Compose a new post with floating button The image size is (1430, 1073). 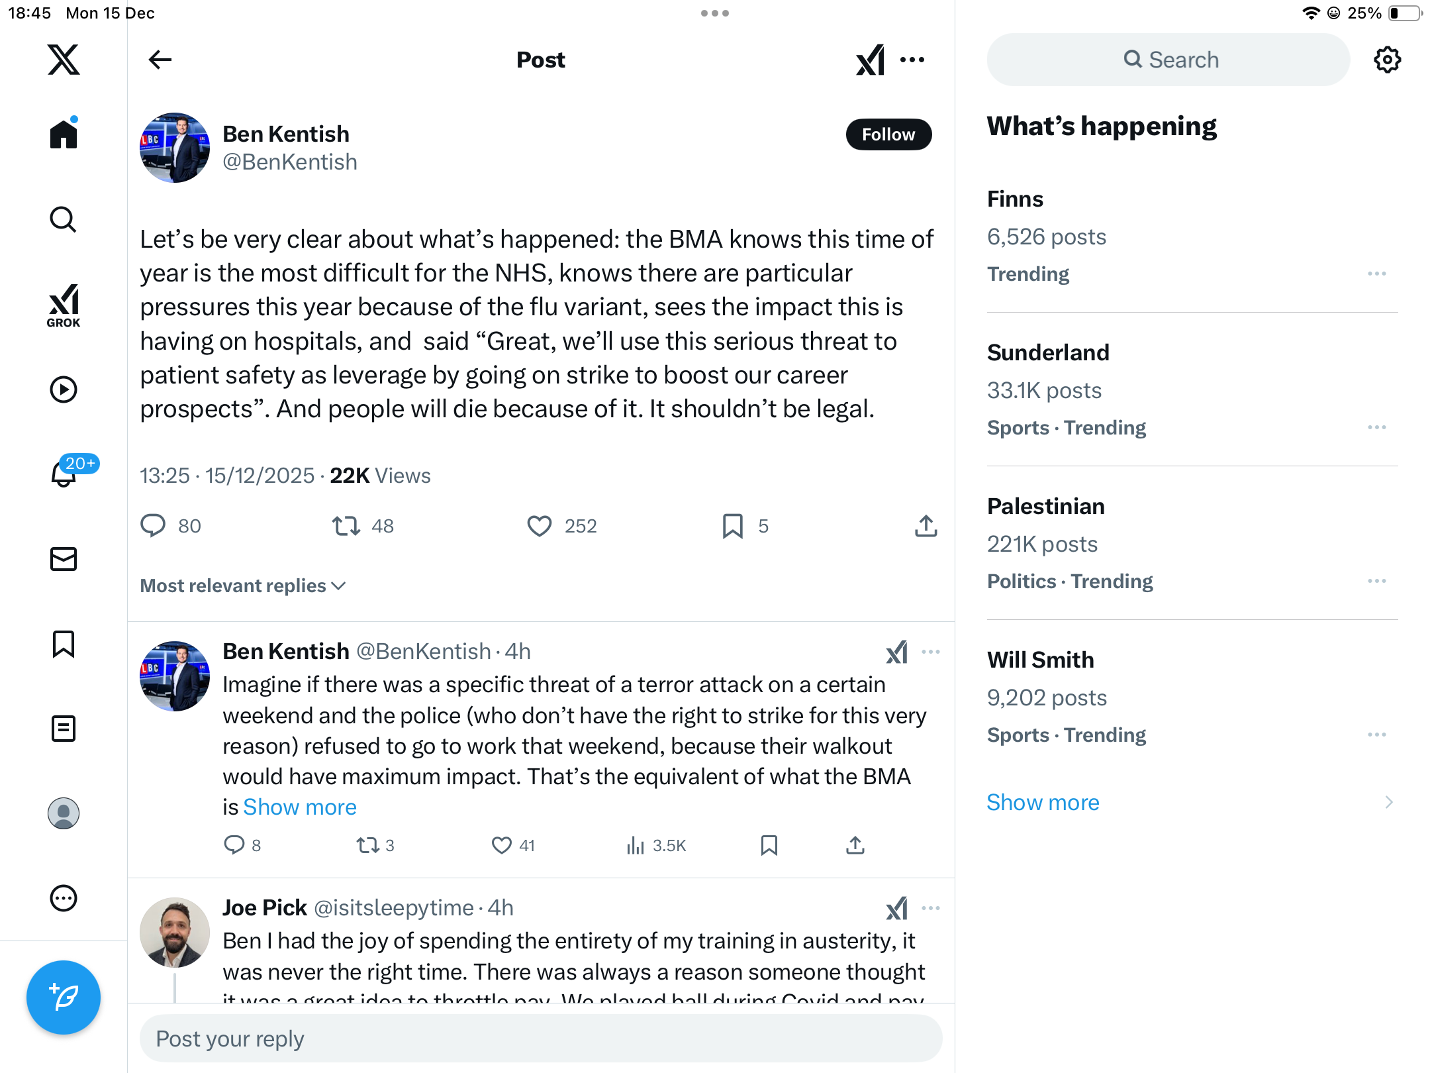click(64, 997)
